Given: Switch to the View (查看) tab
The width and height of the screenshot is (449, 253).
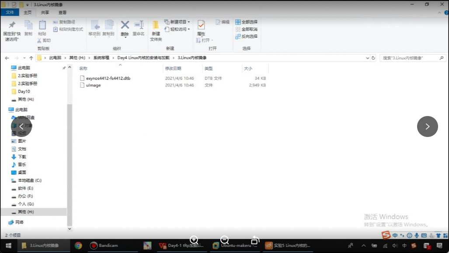Looking at the screenshot, I should point(63,12).
